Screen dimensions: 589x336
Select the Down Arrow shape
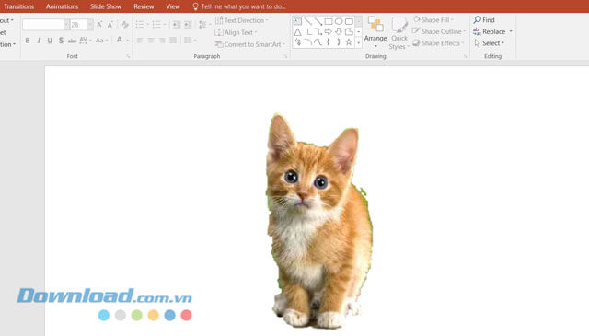pos(339,32)
